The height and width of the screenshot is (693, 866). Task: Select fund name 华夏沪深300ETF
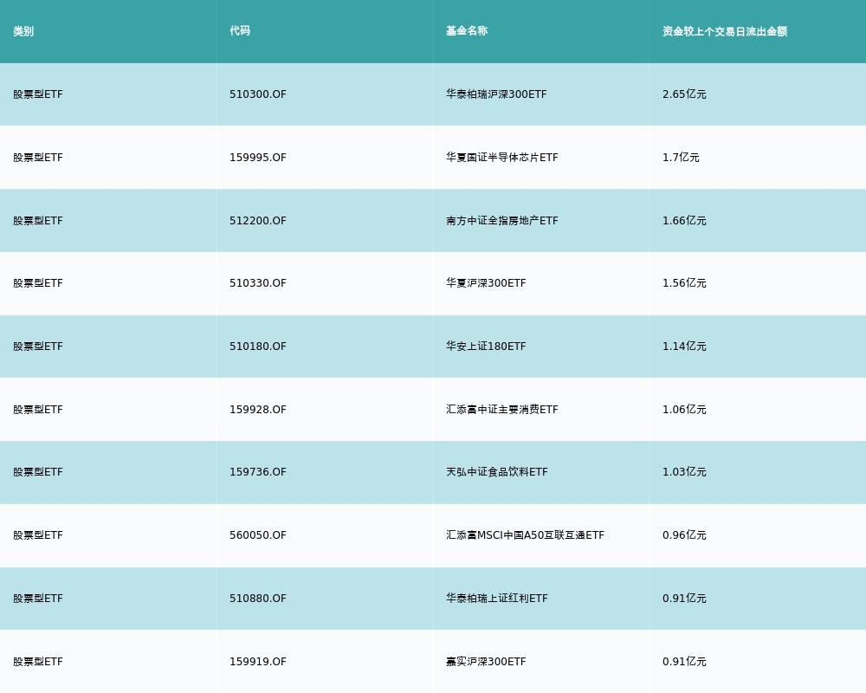click(x=486, y=283)
